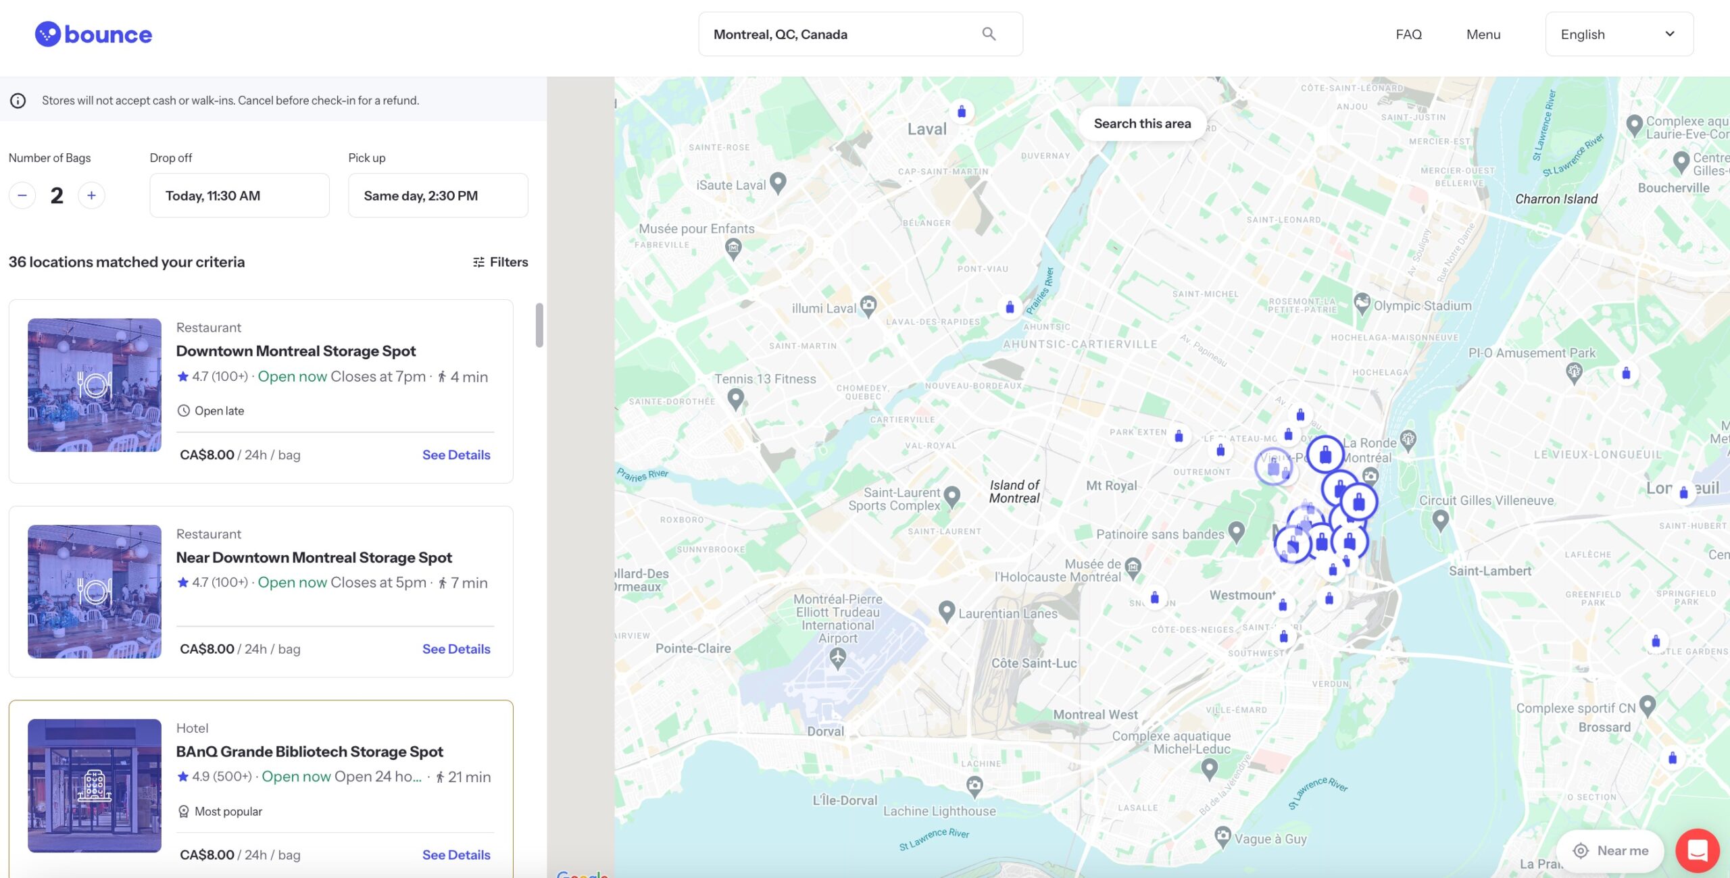The height and width of the screenshot is (878, 1730).
Task: Click the Near me locator button
Action: (x=1610, y=851)
